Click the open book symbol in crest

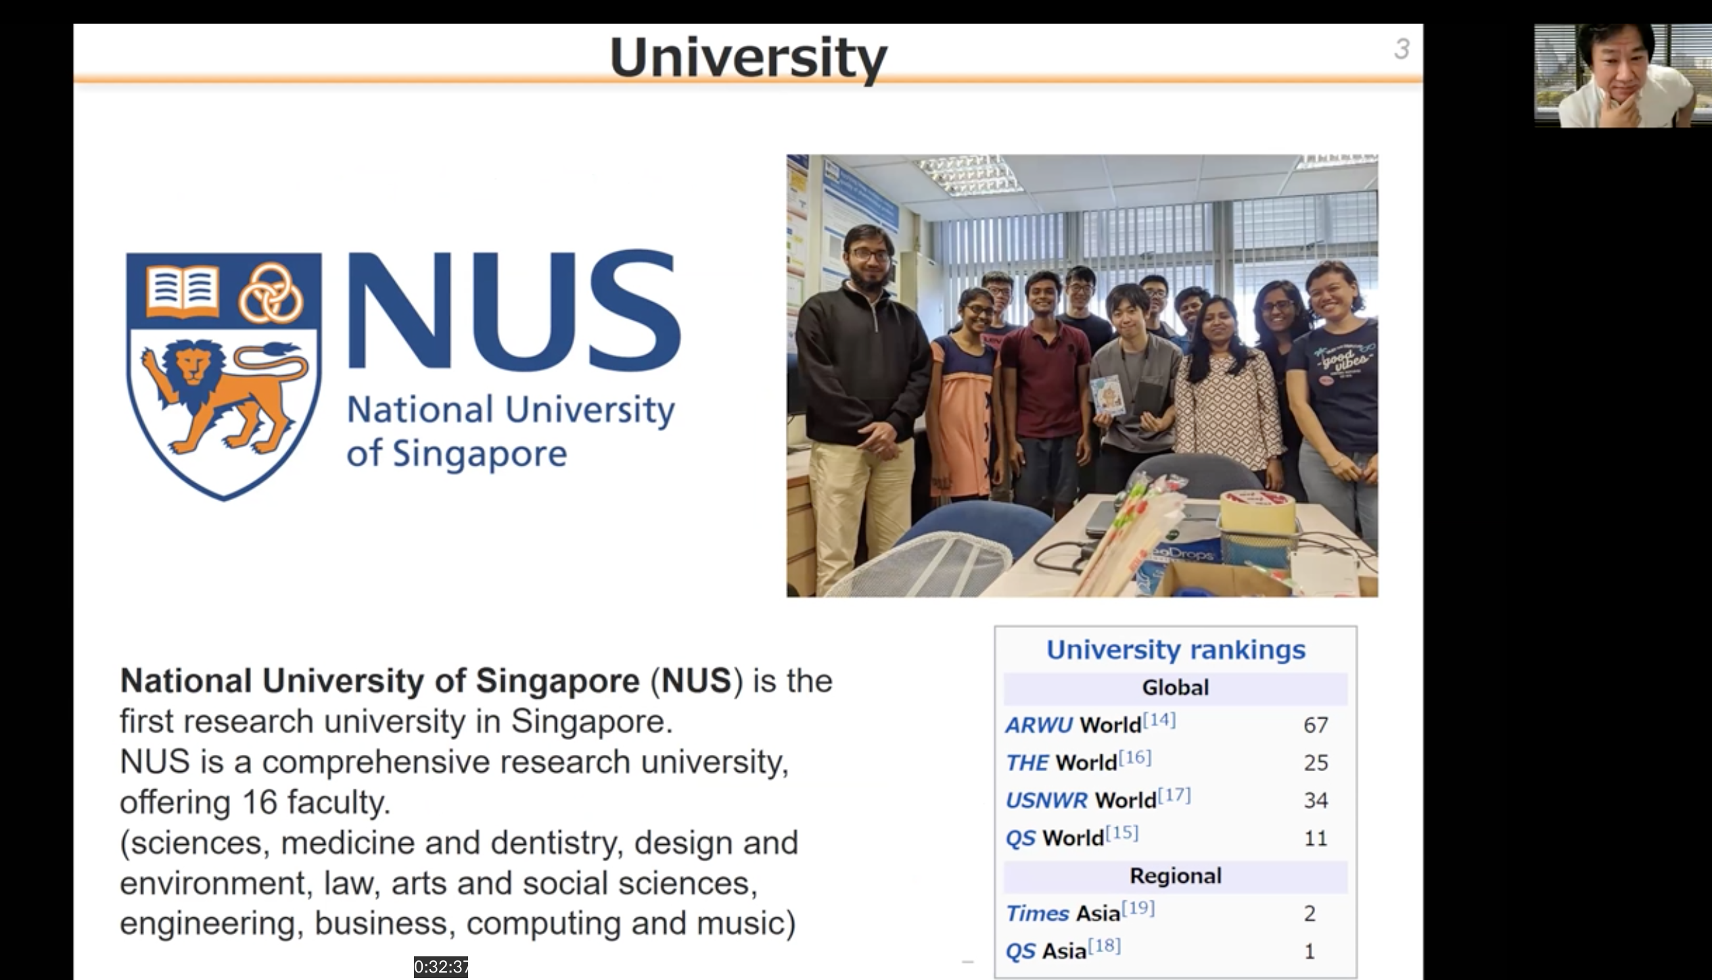coord(183,291)
